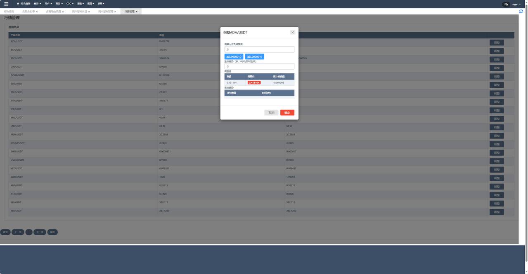Open the root user dropdown
528x274 pixels.
tap(516, 5)
